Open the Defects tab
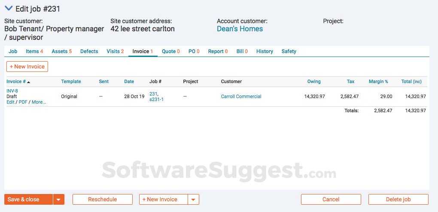The image size is (438, 212). pyautogui.click(x=89, y=51)
